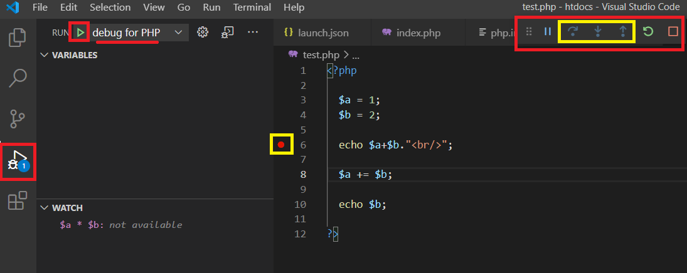Viewport: 687px width, 273px height.
Task: Click the code line echo $b;
Action: point(362,204)
